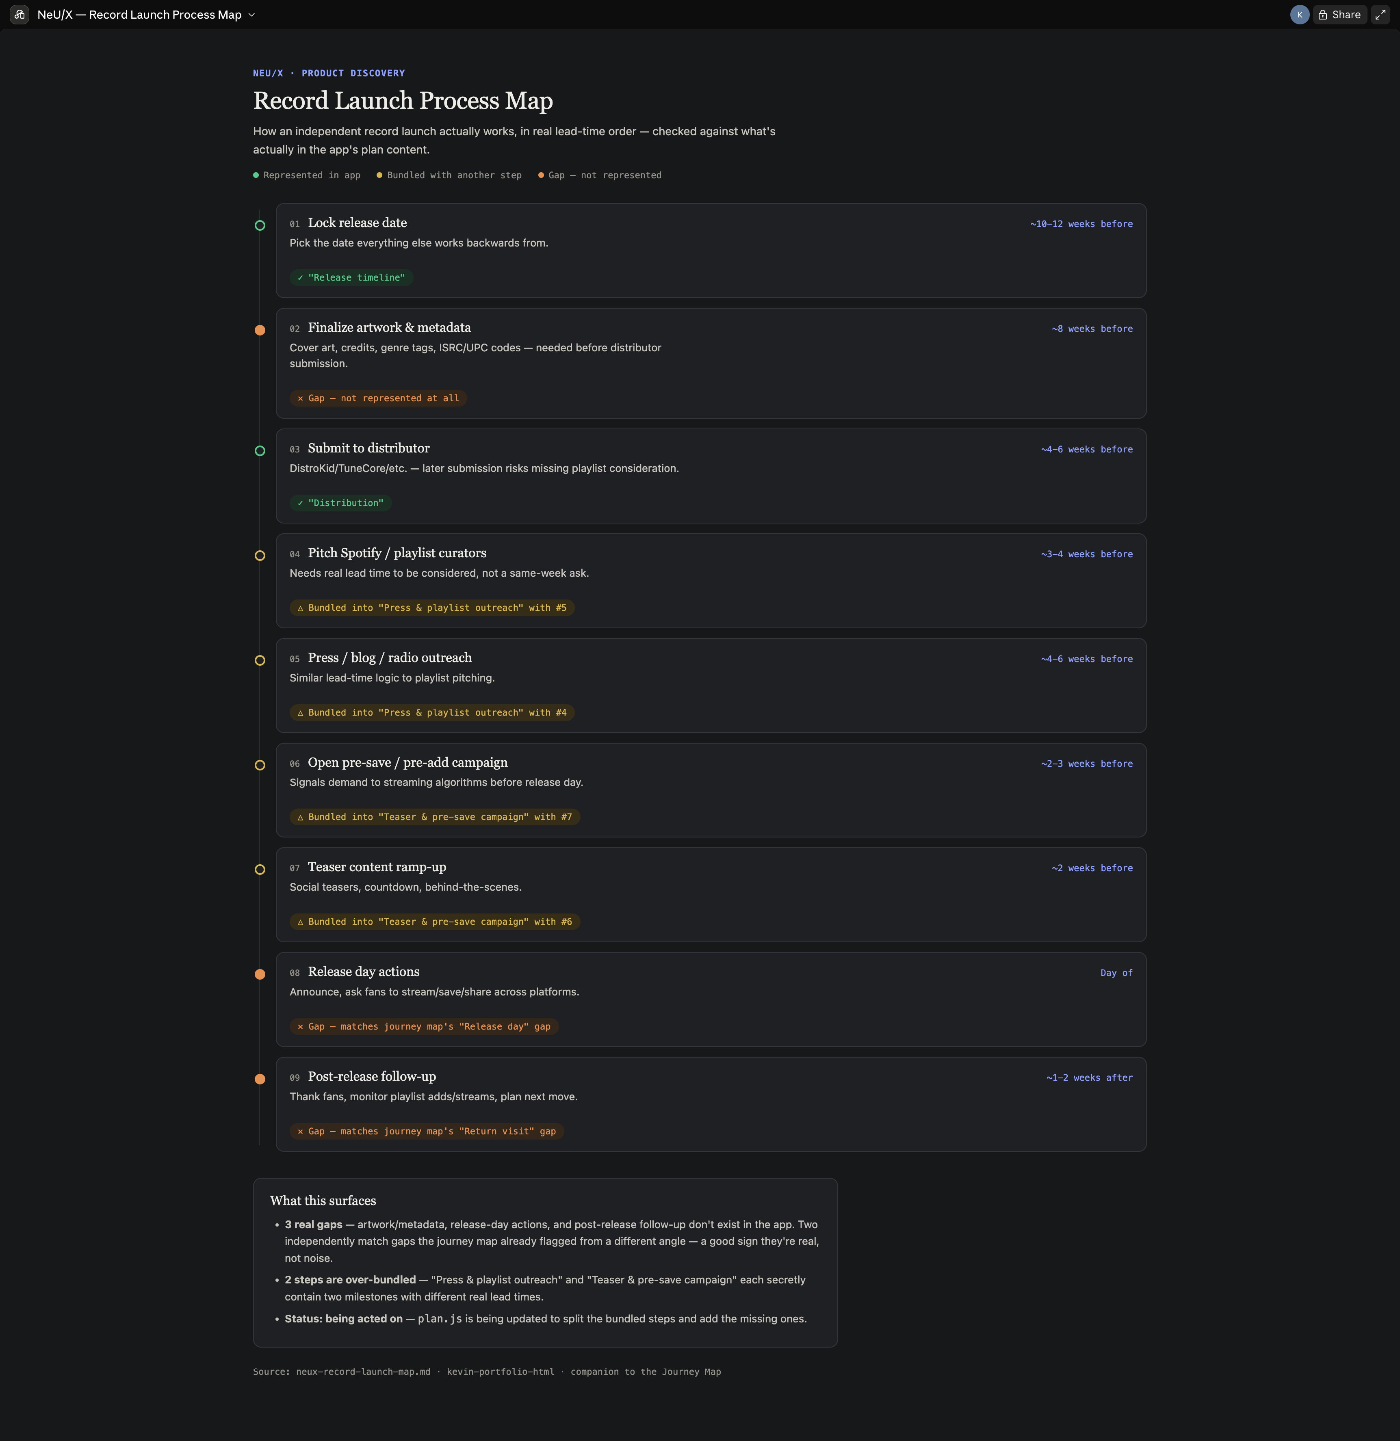Click the Release day actions orange dot
The height and width of the screenshot is (1441, 1400).
point(260,974)
